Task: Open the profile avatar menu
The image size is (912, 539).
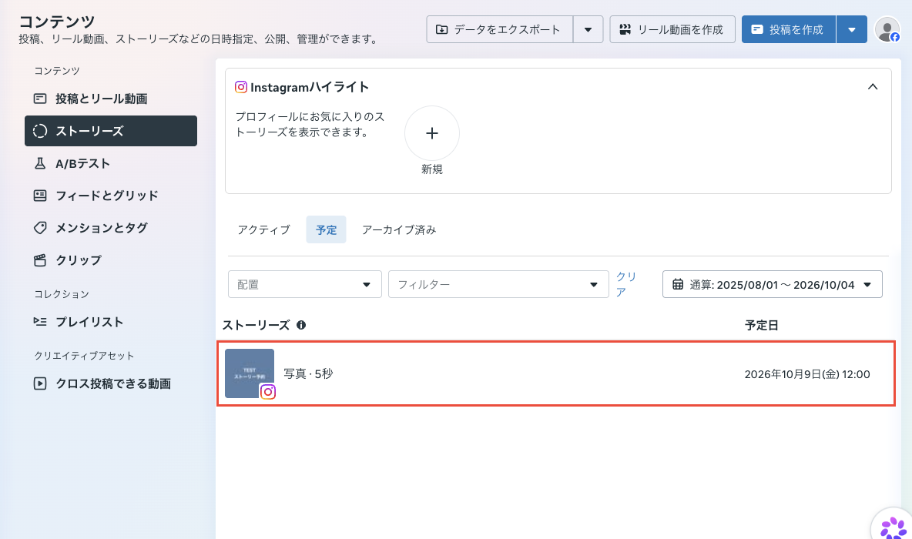Action: [x=887, y=30]
